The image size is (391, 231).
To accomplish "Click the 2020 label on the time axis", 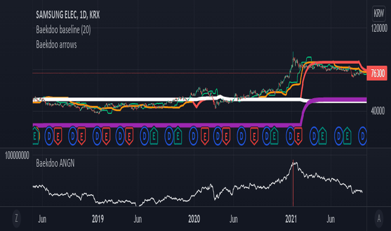I will coord(194,219).
